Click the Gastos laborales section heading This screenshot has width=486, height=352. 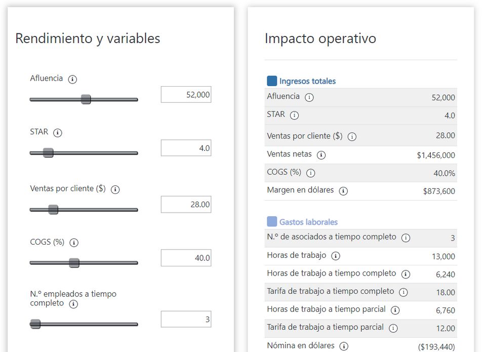click(x=308, y=222)
